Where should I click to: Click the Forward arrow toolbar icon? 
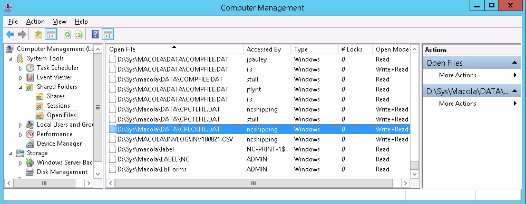coord(22,35)
